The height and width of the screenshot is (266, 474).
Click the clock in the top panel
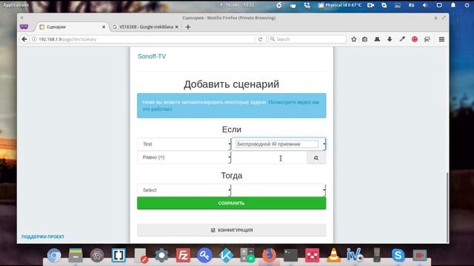click(237, 5)
